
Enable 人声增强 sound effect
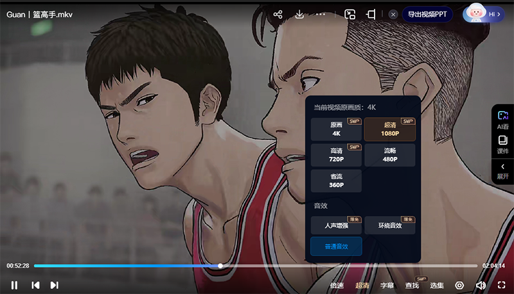click(336, 225)
